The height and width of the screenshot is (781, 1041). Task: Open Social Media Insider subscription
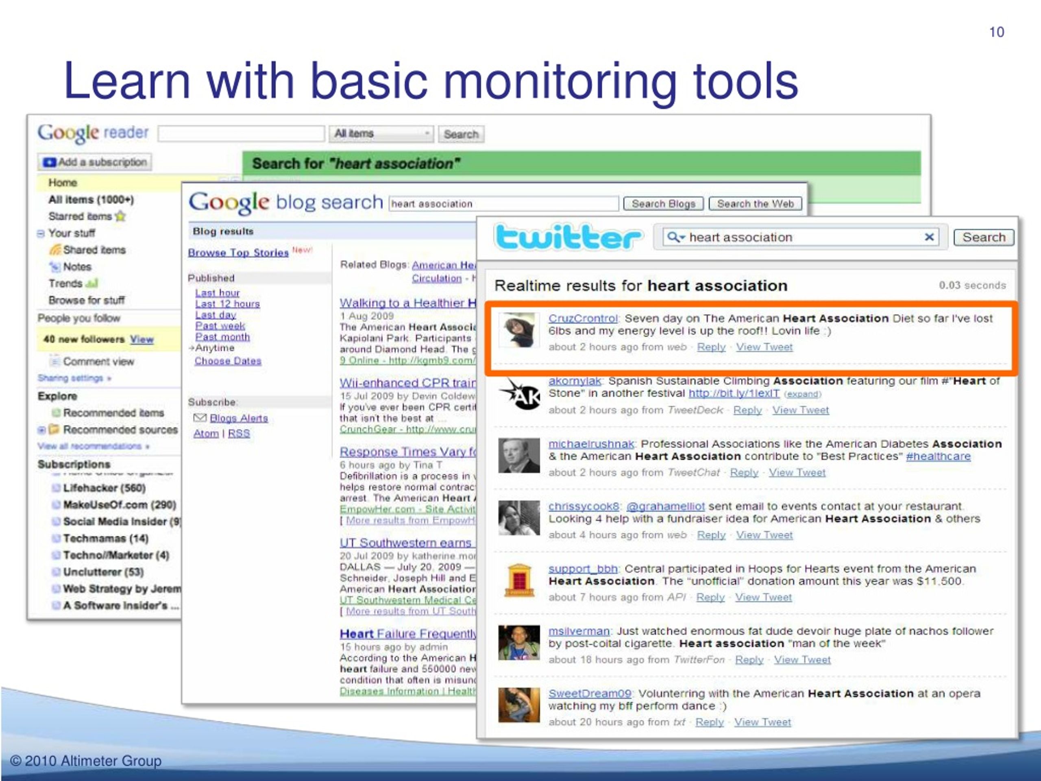tap(122, 521)
